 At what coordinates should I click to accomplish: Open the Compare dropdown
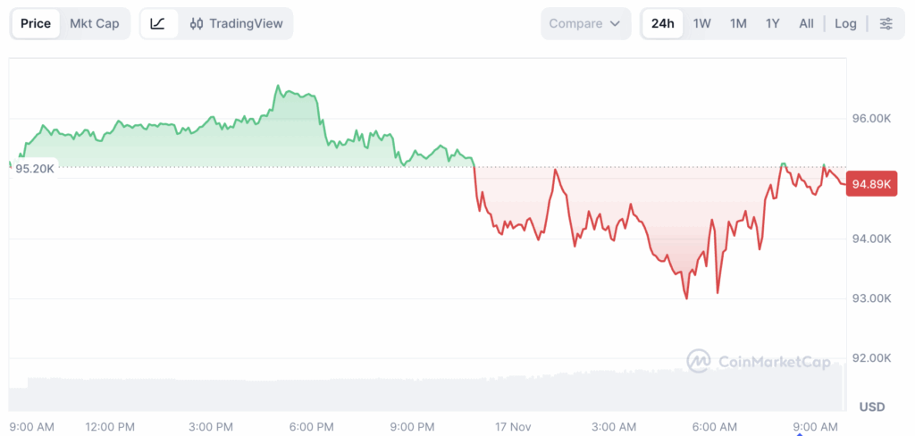(x=585, y=24)
